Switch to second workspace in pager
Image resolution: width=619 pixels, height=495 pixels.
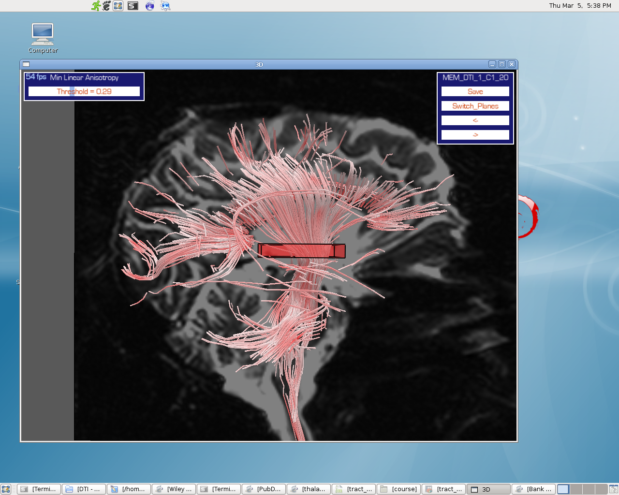(x=576, y=489)
